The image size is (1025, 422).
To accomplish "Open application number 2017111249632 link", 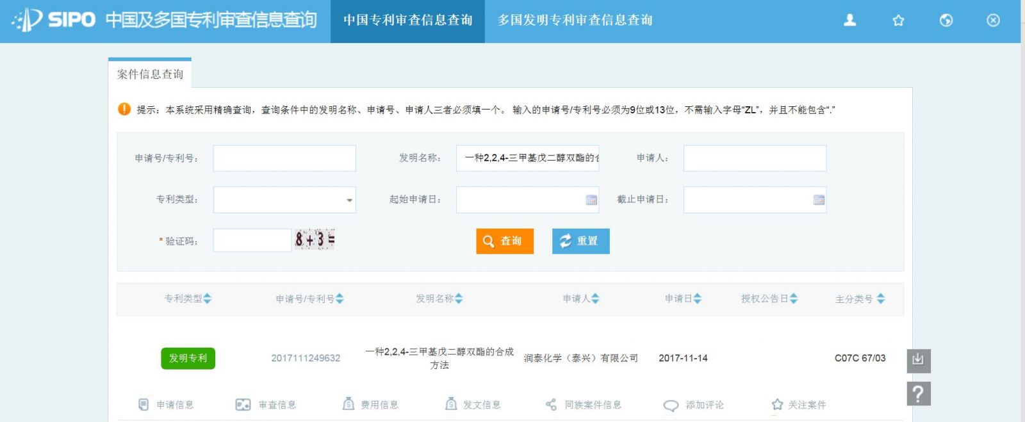I will 306,358.
